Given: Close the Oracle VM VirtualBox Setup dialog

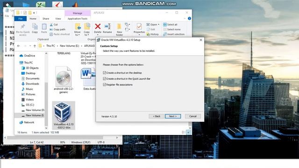Looking at the screenshot, I should [201, 40].
